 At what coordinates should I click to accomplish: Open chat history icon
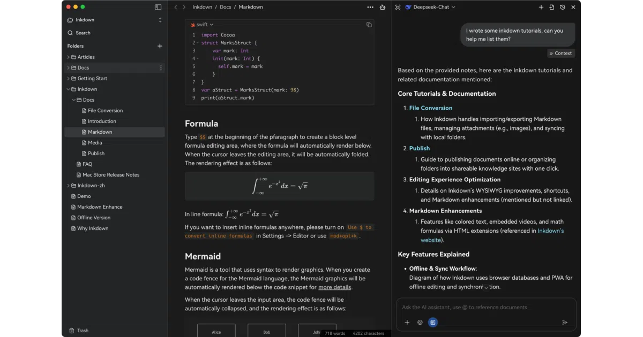point(562,7)
